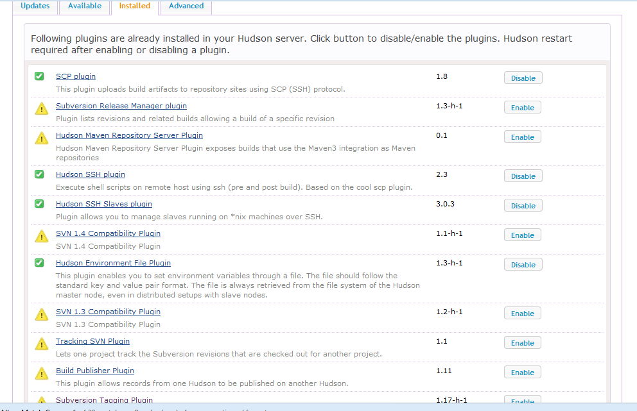Screen dimensions: 637x411
Task: Click version 1.3-h-1 of Subversion Release Manager
Action: pos(449,106)
